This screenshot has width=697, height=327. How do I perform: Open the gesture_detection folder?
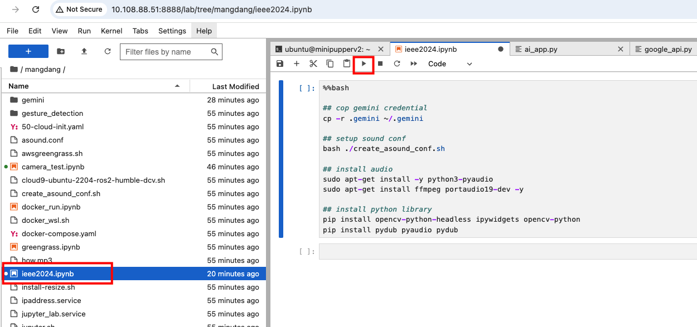point(52,113)
